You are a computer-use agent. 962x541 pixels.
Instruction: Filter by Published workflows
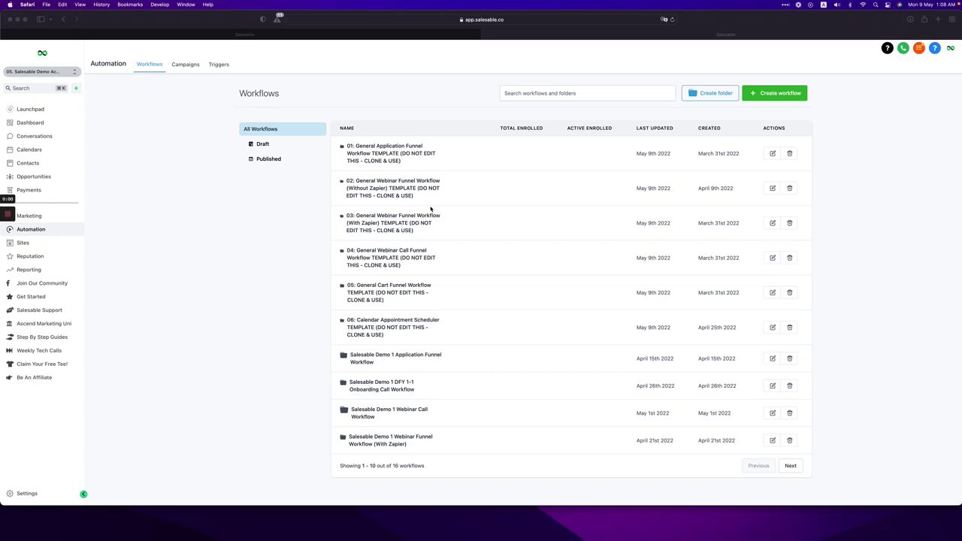(268, 159)
